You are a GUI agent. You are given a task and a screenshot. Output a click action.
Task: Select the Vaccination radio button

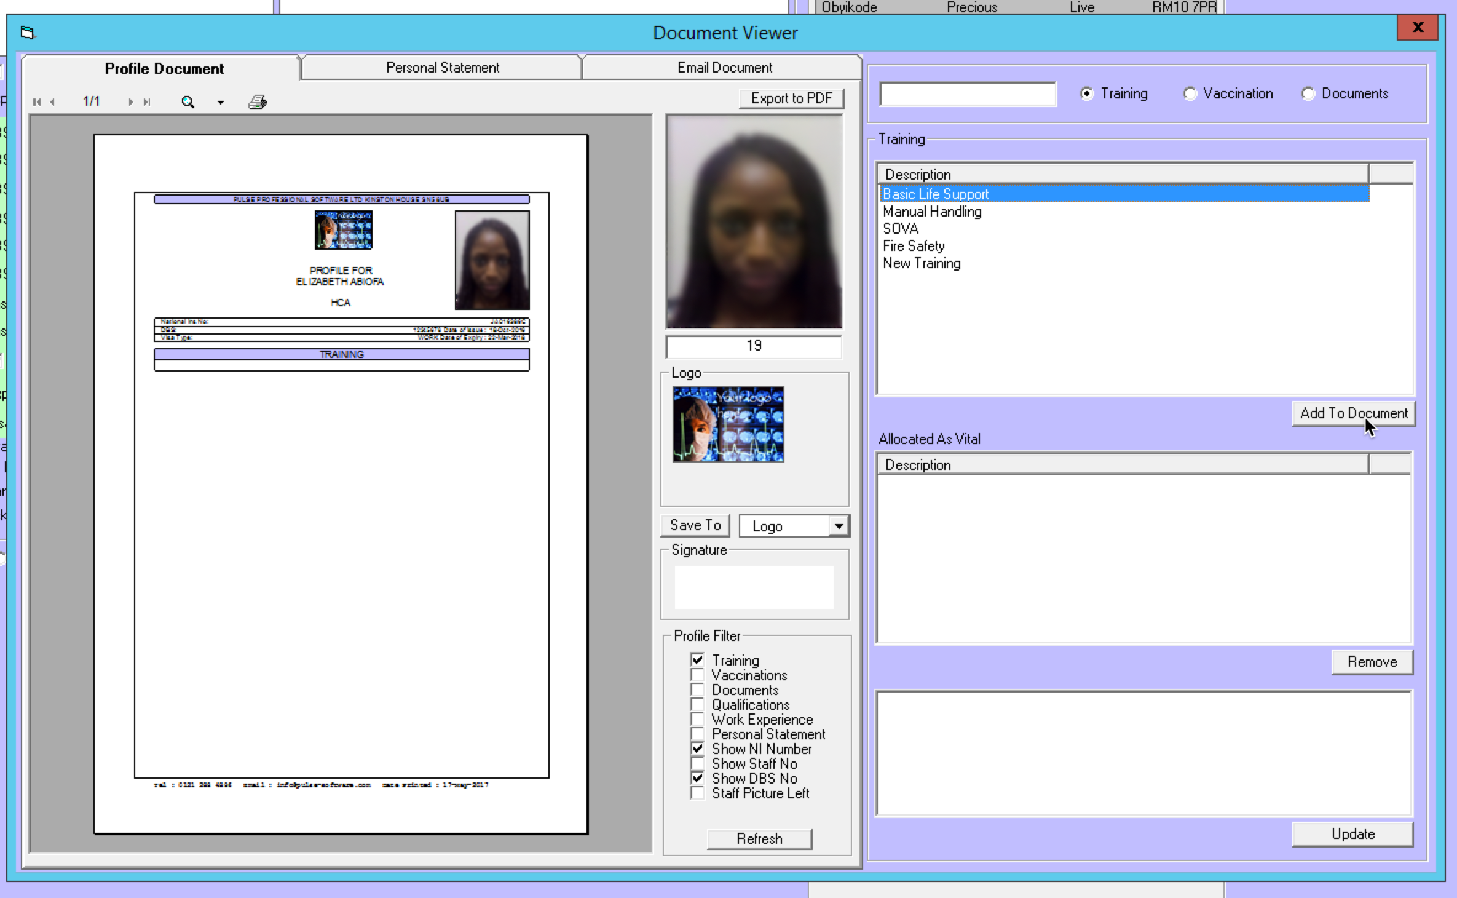pyautogui.click(x=1190, y=93)
